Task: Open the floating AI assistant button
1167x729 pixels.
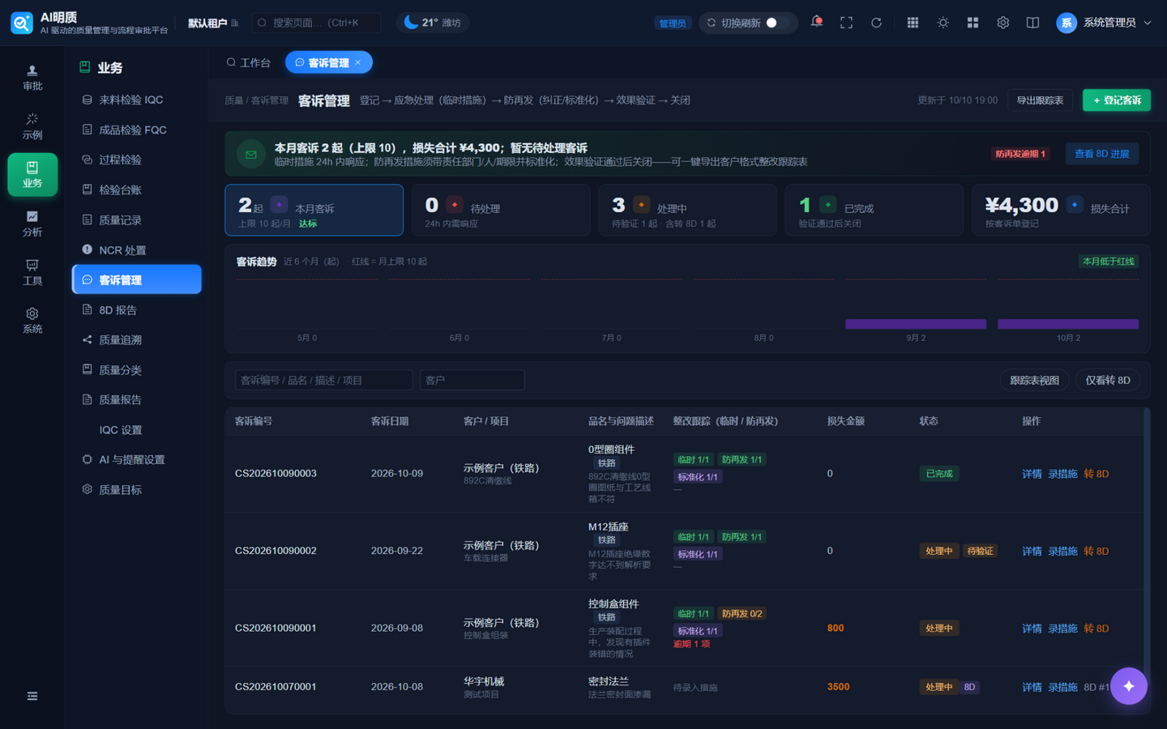Action: 1129,686
